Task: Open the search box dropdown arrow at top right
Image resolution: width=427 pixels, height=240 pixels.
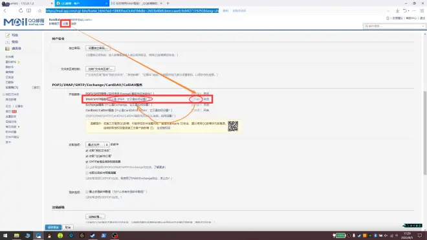Action: click(423, 26)
